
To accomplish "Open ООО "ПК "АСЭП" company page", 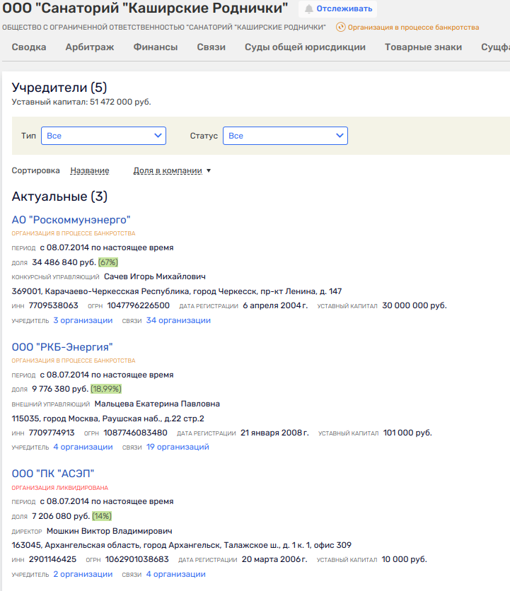I will [53, 474].
